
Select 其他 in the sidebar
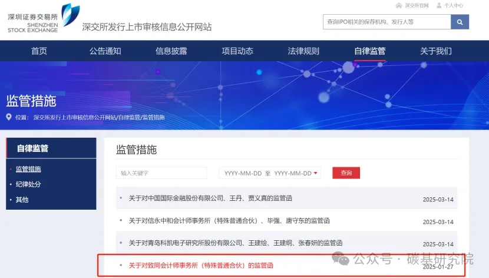[22, 200]
